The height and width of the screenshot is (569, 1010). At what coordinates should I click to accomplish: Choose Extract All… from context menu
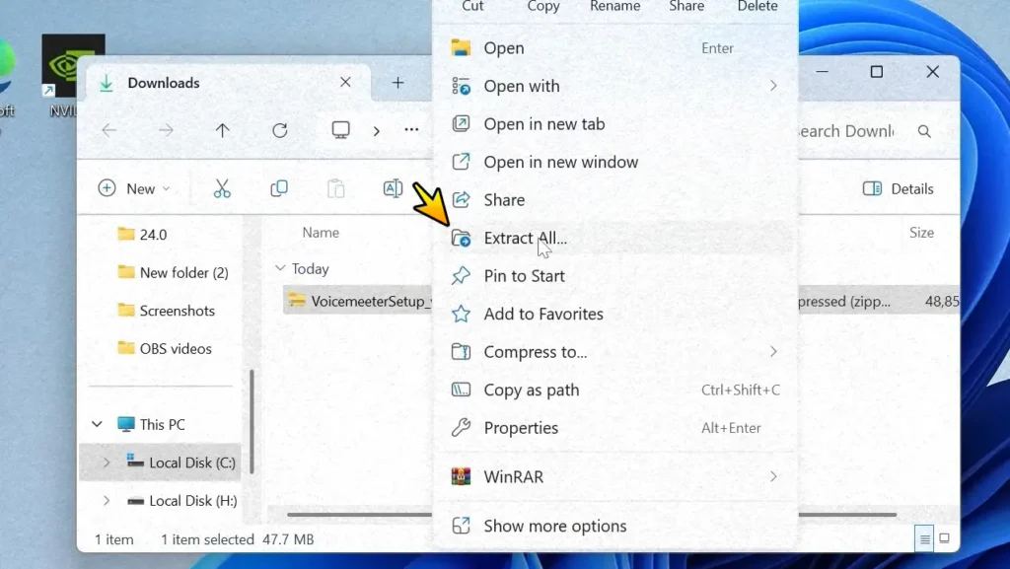(x=615, y=239)
